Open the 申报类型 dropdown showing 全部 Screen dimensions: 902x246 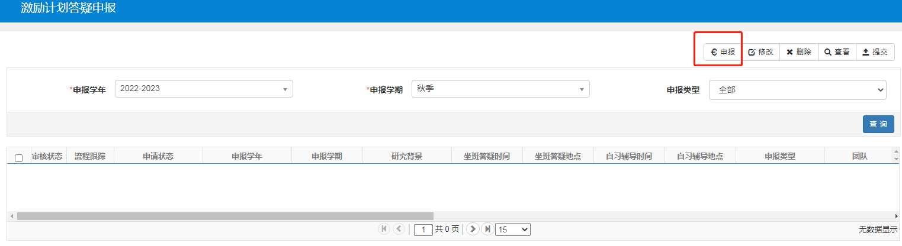coord(797,90)
